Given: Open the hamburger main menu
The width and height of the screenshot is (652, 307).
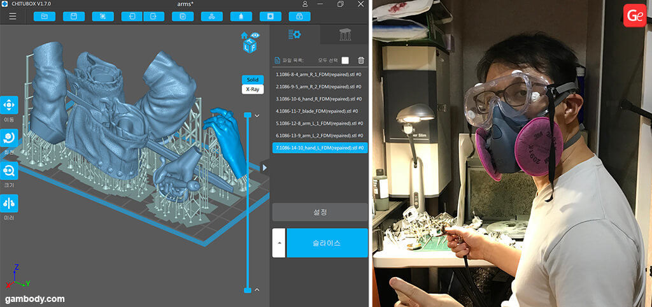Looking at the screenshot, I should click(13, 16).
